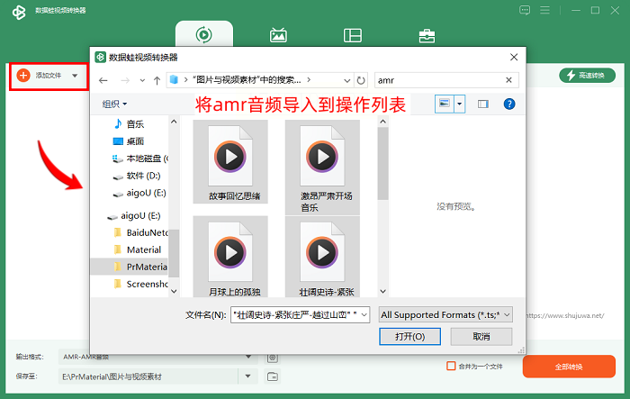Viewport: 630px width, 399px height.
Task: Open the collage layout tab icon
Action: pos(353,35)
